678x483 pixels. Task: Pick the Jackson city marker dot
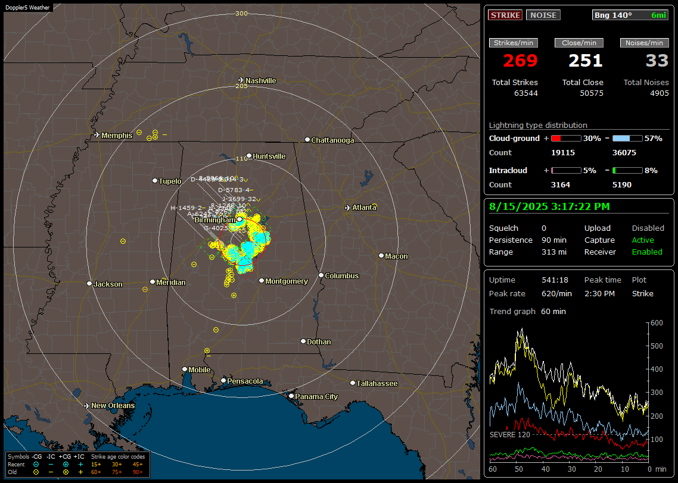tap(89, 284)
